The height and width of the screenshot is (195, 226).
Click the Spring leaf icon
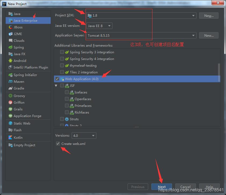[10, 47]
